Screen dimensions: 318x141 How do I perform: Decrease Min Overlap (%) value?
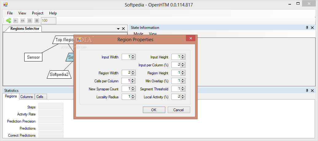coord(183,82)
